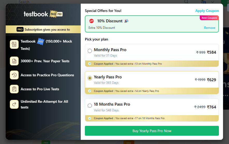Image resolution: width=229 pixels, height=144 pixels.
Task: Click '30000+ Prev. Year Paper Tests' text
Action: coord(45,61)
